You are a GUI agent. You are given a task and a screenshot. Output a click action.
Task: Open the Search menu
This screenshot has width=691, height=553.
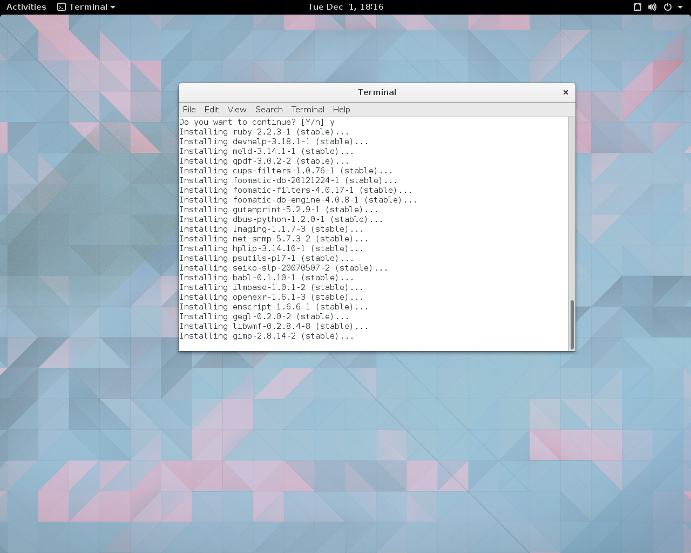[x=269, y=109]
